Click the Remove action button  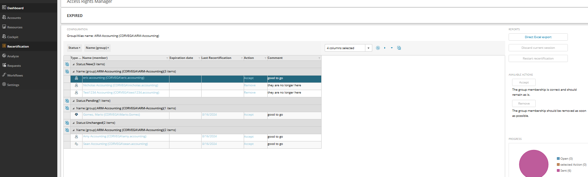click(x=524, y=104)
